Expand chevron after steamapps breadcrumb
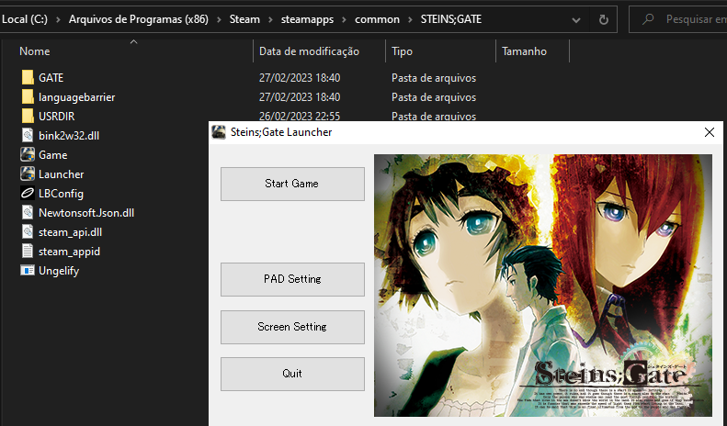Screen dimensions: 727x426 point(344,19)
